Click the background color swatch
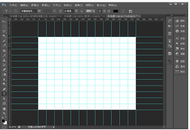The width and height of the screenshot is (190, 130). [x=6, y=123]
